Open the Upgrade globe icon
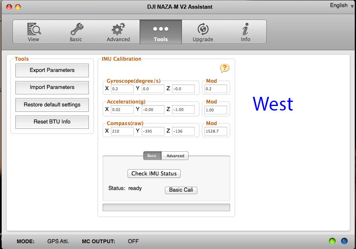356x249 pixels. pos(203,29)
